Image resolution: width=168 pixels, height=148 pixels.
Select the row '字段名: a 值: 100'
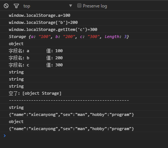[36, 51]
